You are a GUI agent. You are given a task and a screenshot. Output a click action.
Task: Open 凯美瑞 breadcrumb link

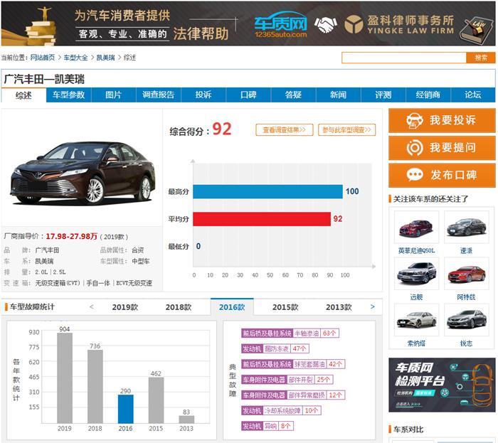[105, 58]
